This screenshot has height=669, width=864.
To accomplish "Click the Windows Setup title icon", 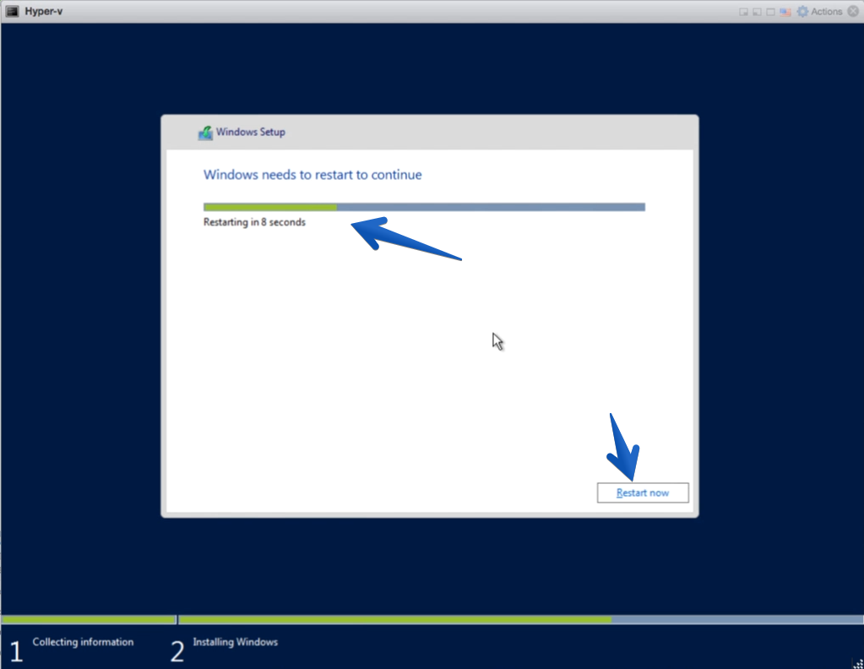I will tap(205, 133).
